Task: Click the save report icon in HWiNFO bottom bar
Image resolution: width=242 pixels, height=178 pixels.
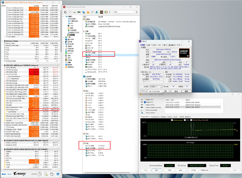Action: pos(46,174)
